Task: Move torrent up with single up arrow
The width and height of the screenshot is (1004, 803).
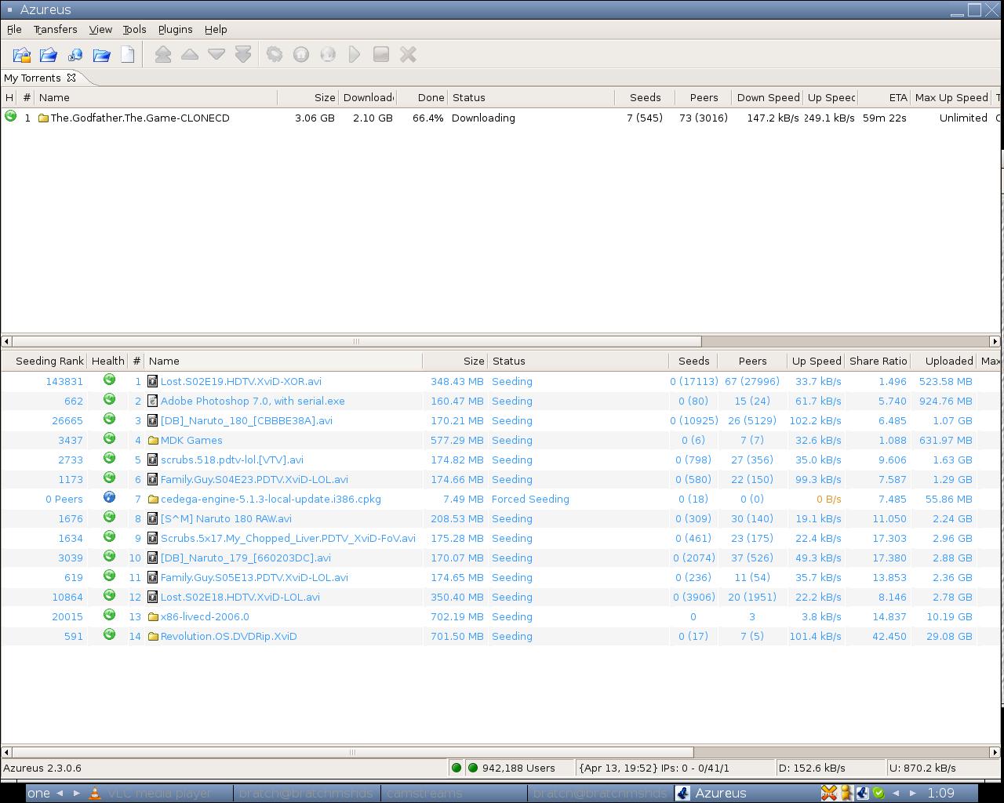Action: pyautogui.click(x=190, y=54)
